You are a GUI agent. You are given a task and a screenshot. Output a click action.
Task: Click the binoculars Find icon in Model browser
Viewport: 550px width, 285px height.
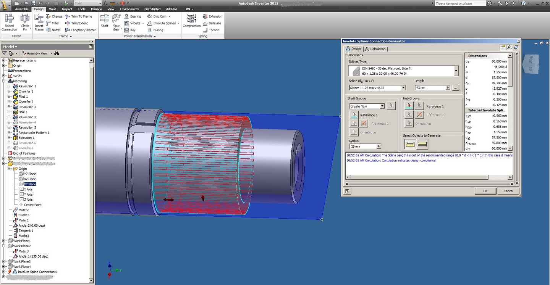click(57, 53)
